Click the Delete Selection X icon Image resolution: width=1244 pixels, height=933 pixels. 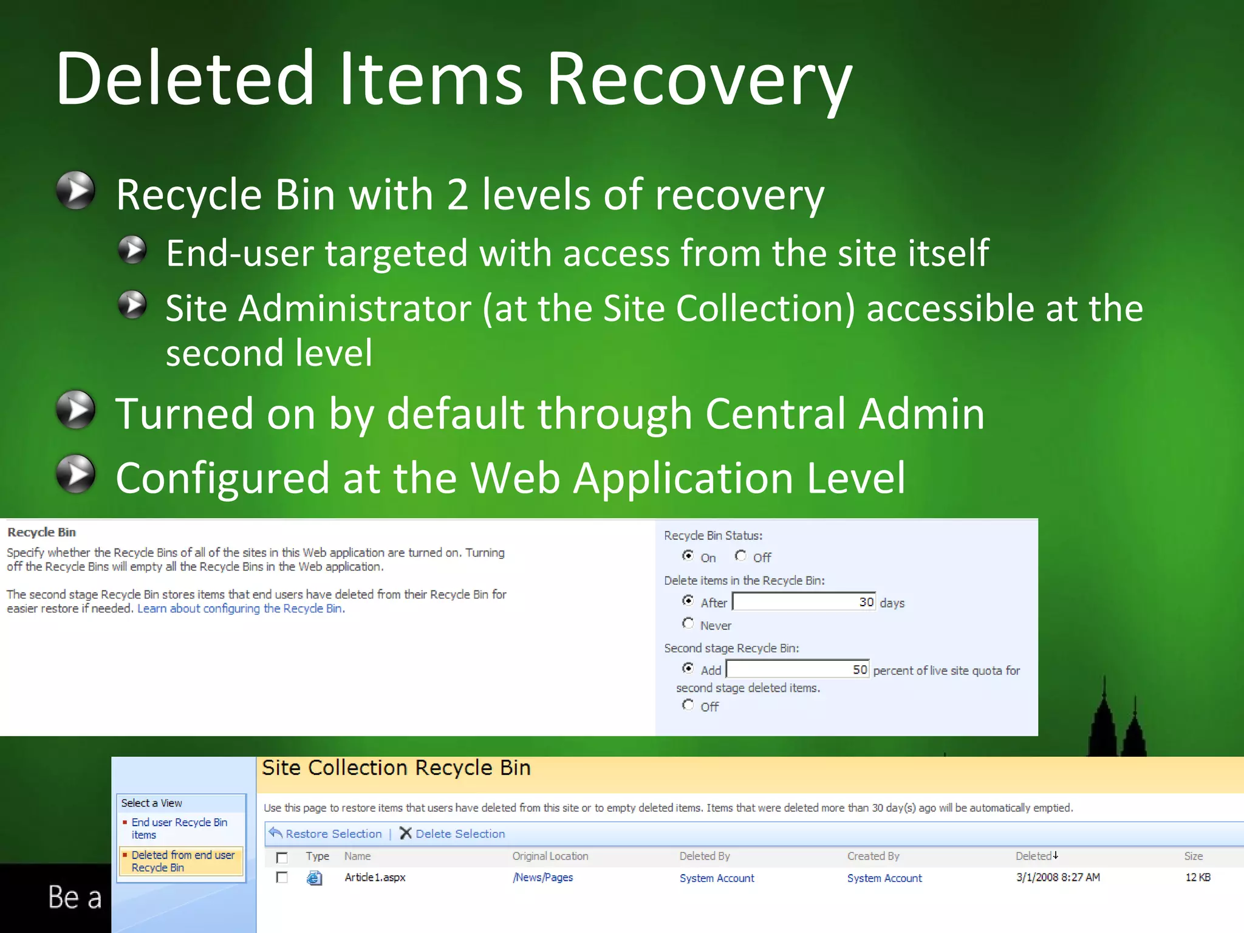pyautogui.click(x=406, y=833)
